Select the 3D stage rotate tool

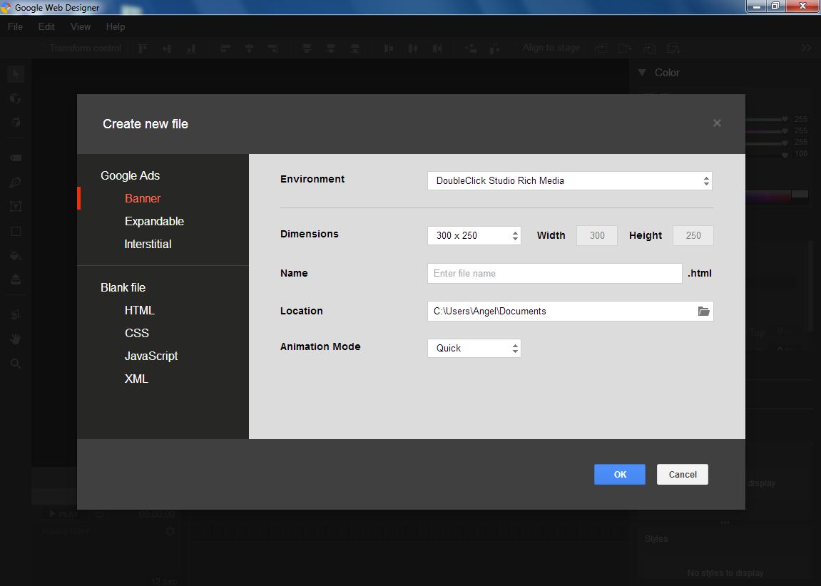(15, 123)
